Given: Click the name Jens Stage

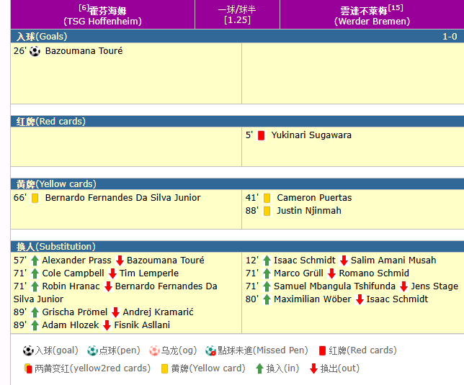Looking at the screenshot, I should tap(434, 286).
